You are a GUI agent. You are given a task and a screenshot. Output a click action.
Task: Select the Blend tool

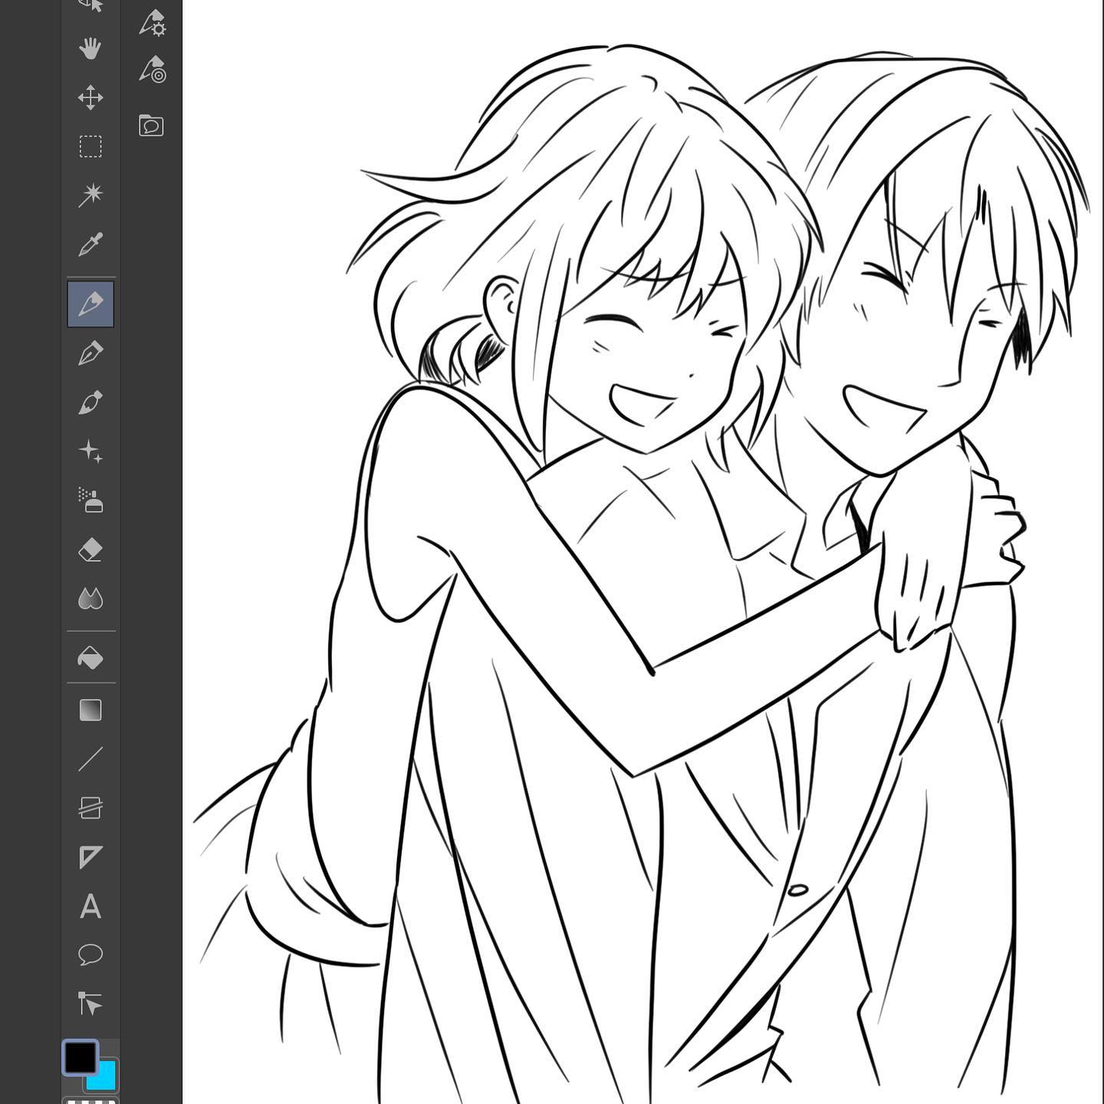coord(90,599)
